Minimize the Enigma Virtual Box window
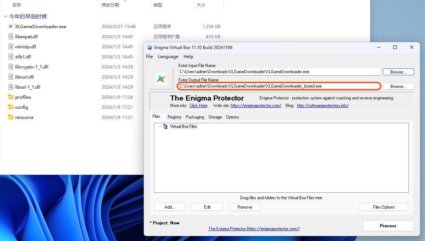The height and width of the screenshot is (241, 425). click(x=378, y=48)
